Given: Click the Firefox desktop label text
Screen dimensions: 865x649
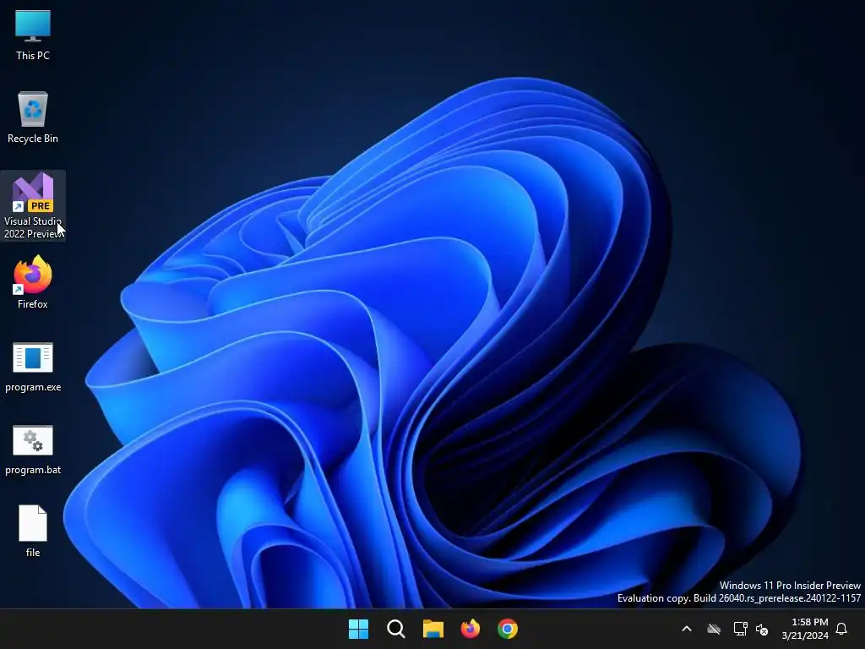Looking at the screenshot, I should pos(33,304).
